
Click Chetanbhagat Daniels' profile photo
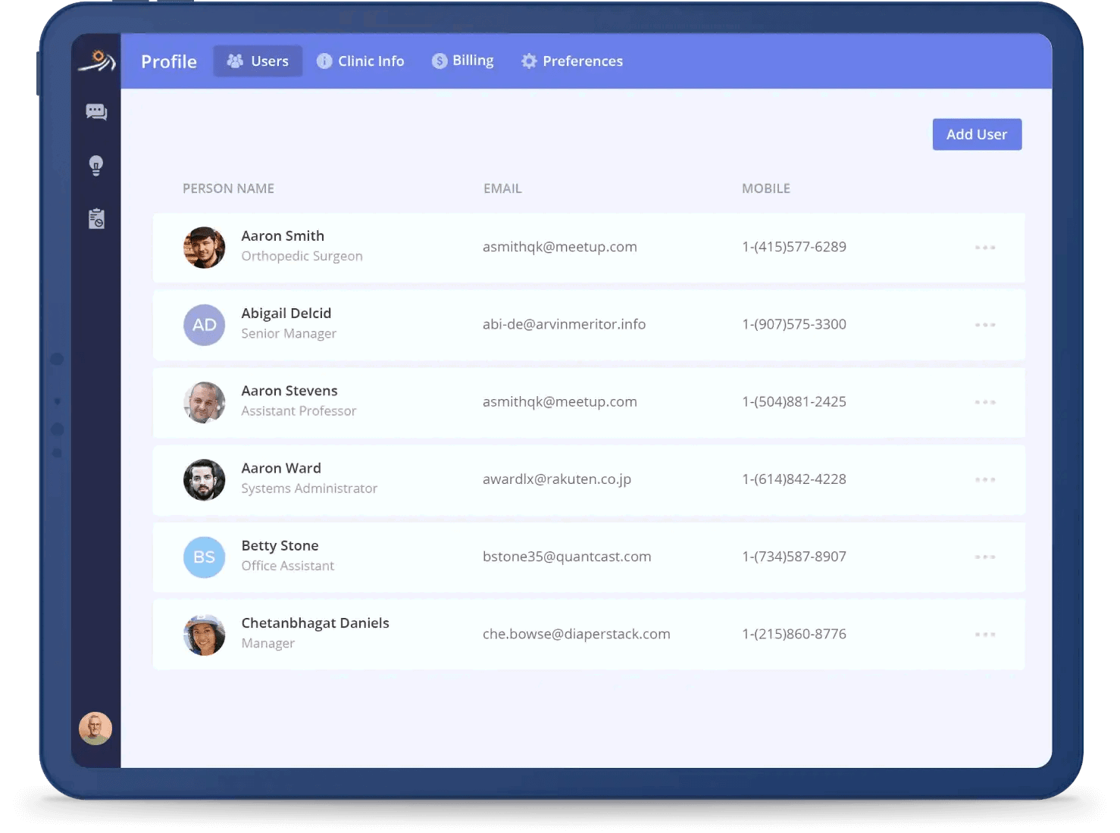[205, 635]
